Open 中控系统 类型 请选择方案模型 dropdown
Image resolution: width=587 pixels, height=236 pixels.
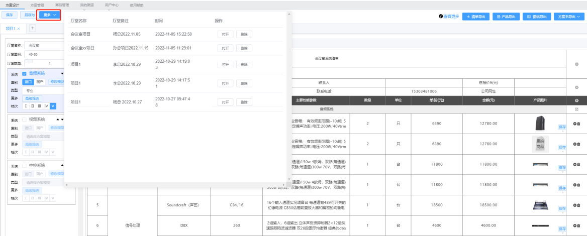click(43, 182)
